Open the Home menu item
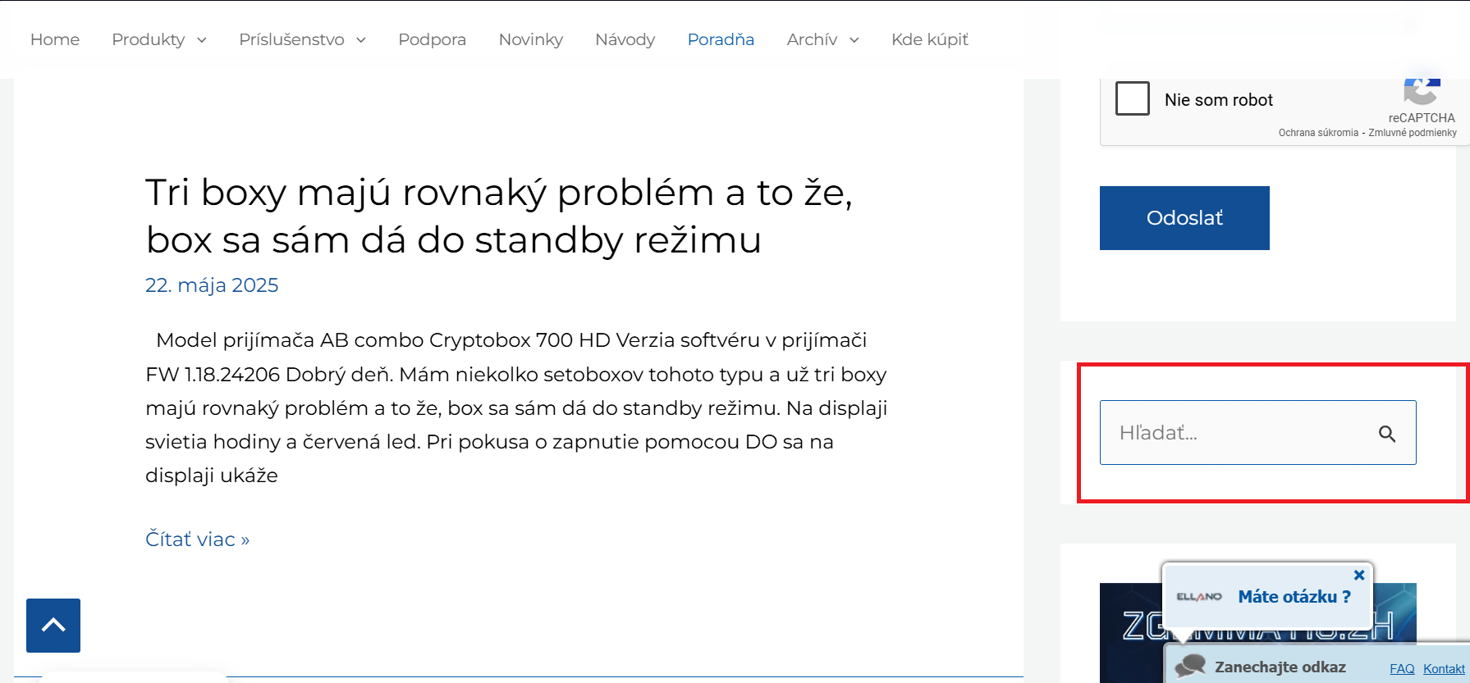 coord(55,39)
